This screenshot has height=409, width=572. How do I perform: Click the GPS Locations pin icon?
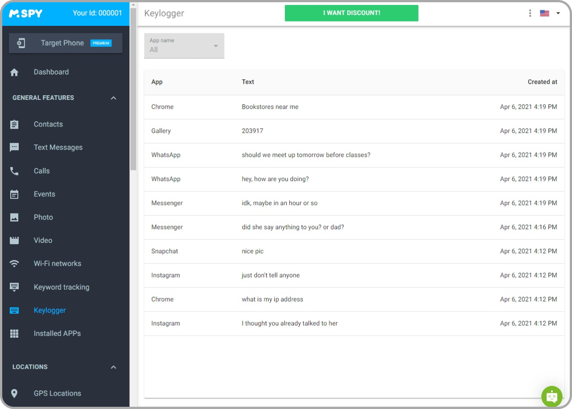click(14, 393)
